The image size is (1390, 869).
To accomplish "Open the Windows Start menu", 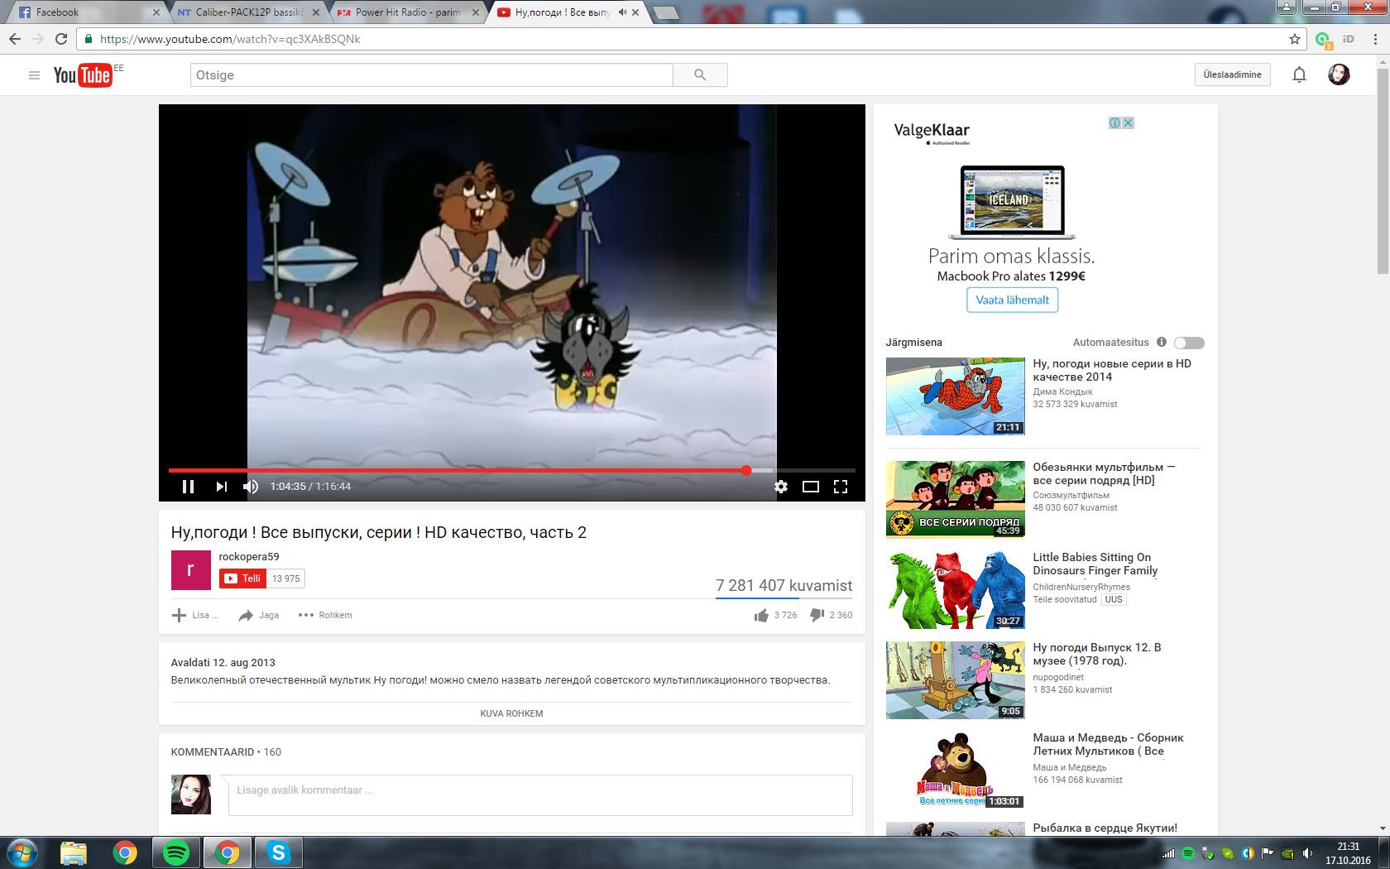I will 22,852.
